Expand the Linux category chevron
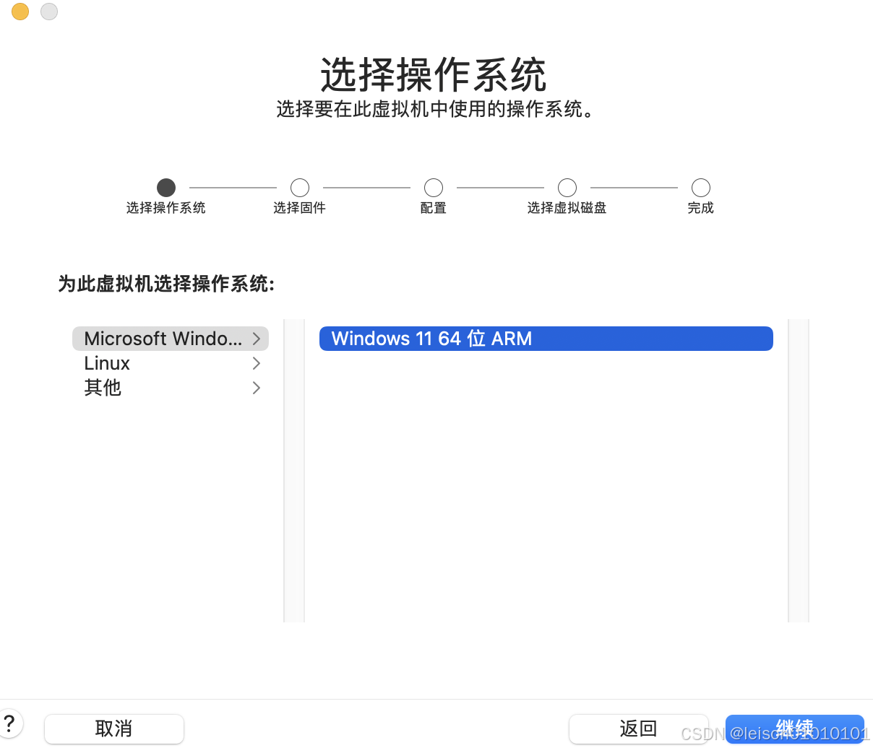This screenshot has height=748, width=873. 257,363
